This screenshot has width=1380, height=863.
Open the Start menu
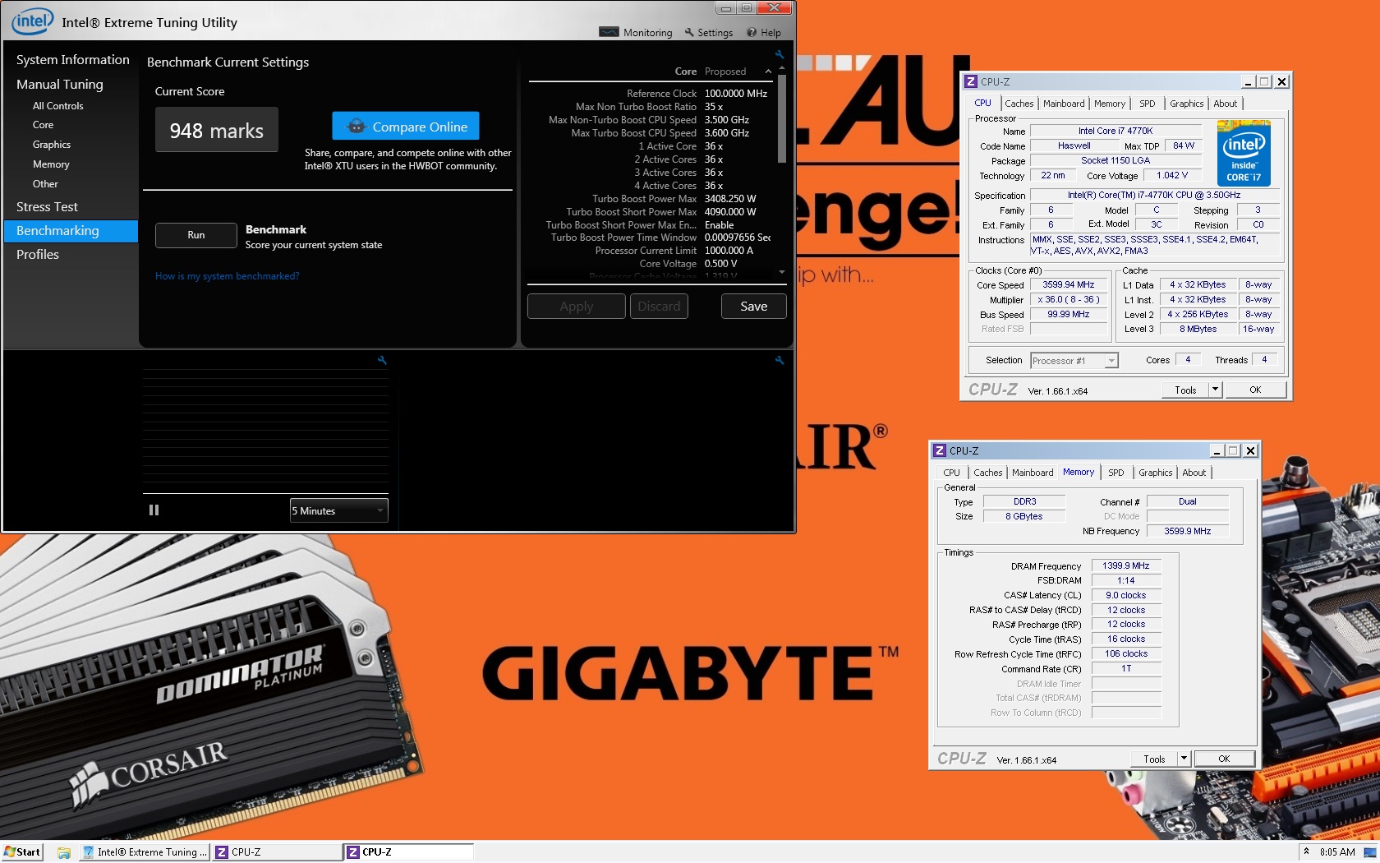click(x=22, y=852)
